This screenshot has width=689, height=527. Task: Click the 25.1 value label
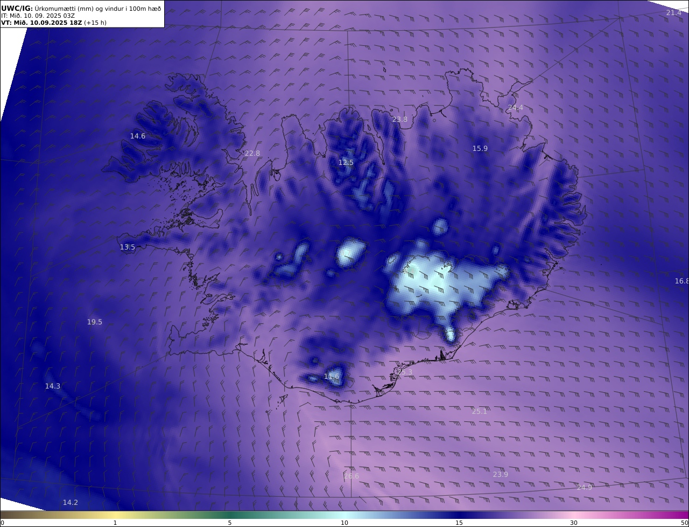[x=479, y=412]
